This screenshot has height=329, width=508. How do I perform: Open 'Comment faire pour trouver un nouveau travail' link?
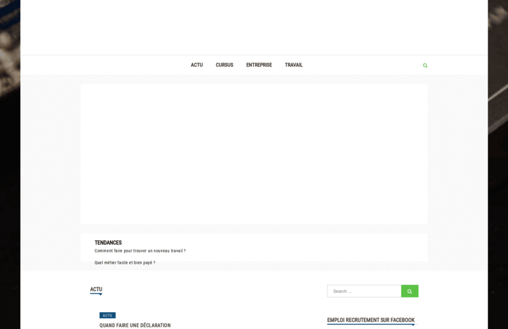(140, 251)
